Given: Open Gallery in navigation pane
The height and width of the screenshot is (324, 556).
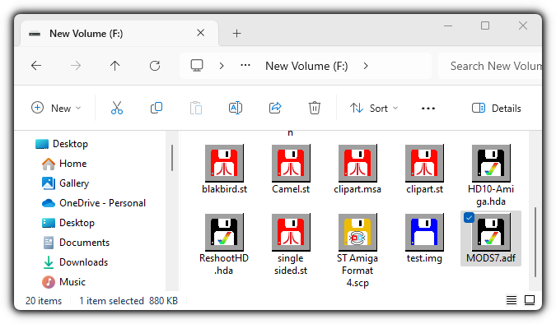Looking at the screenshot, I should click(65, 183).
